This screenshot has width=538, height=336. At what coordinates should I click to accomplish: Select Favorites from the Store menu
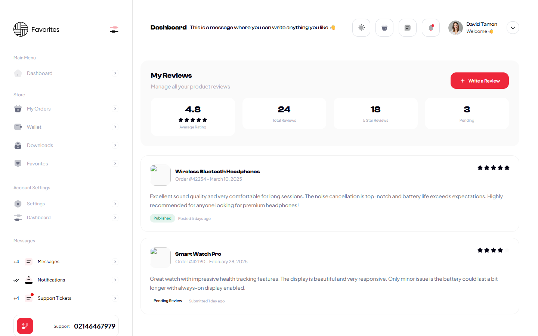[x=37, y=164]
